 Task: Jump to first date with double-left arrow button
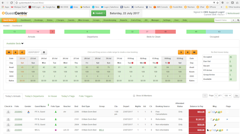click(x=9, y=52)
